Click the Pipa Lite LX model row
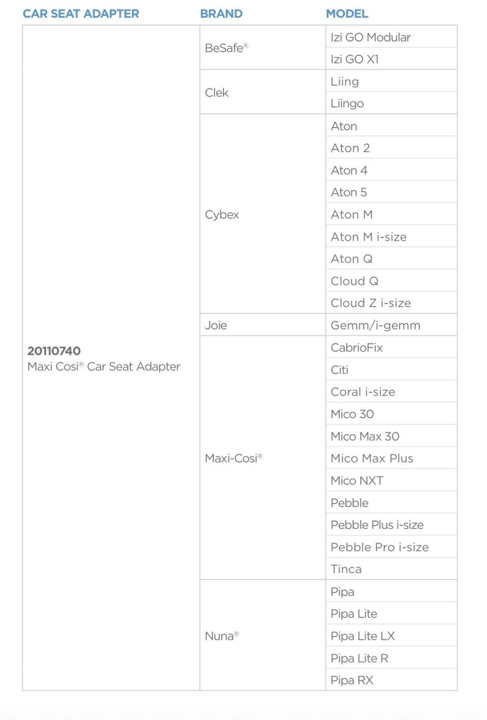This screenshot has height=720, width=487. tap(391, 635)
